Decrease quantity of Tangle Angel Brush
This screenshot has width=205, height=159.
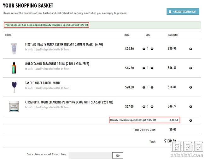click(144, 87)
